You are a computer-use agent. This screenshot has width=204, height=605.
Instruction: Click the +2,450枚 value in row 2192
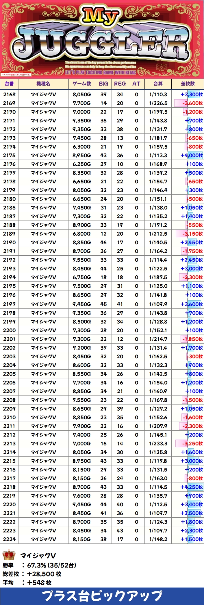coord(192,260)
